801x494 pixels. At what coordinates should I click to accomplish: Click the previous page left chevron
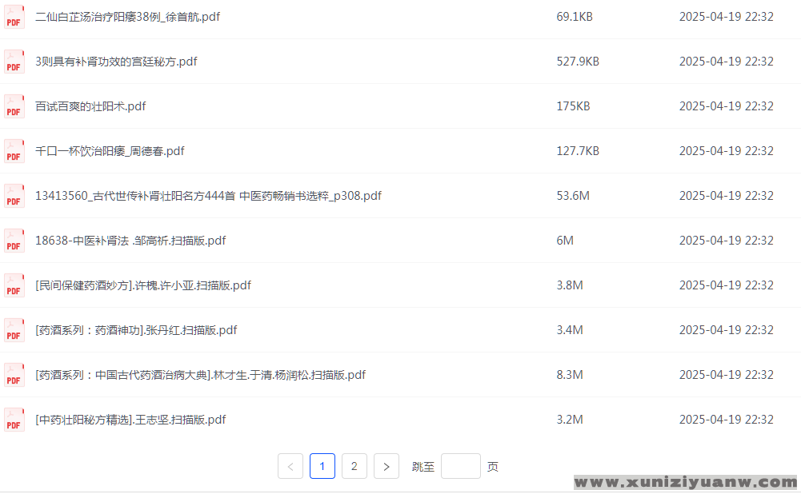point(290,466)
